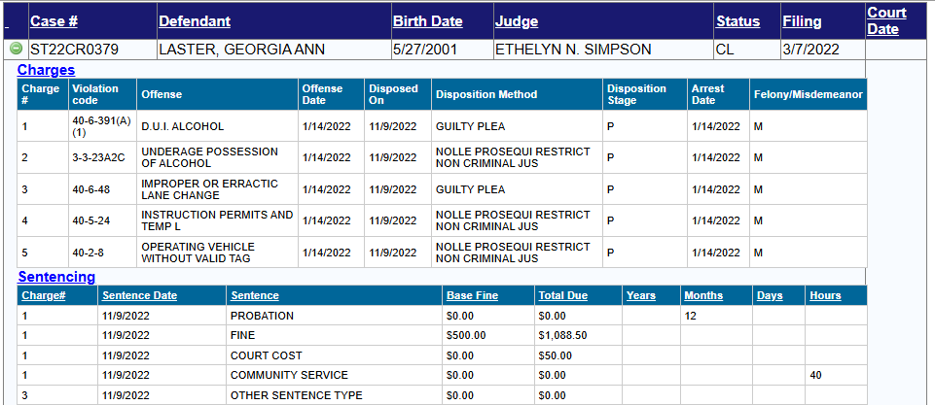This screenshot has height=405, width=935.
Task: Click the Days column header
Action: tap(770, 295)
